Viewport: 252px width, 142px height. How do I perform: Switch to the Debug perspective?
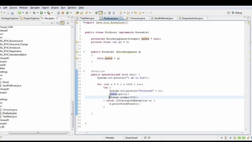coord(237,13)
